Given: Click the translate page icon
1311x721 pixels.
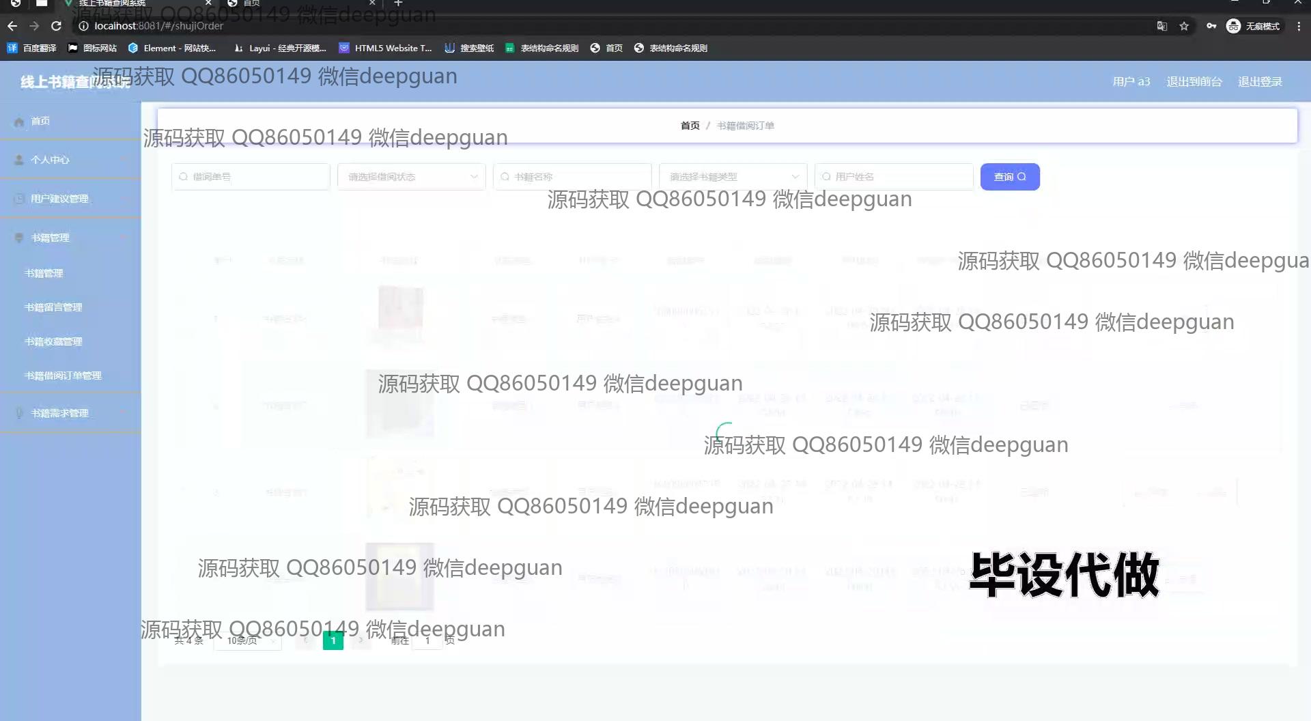Looking at the screenshot, I should pyautogui.click(x=1161, y=26).
